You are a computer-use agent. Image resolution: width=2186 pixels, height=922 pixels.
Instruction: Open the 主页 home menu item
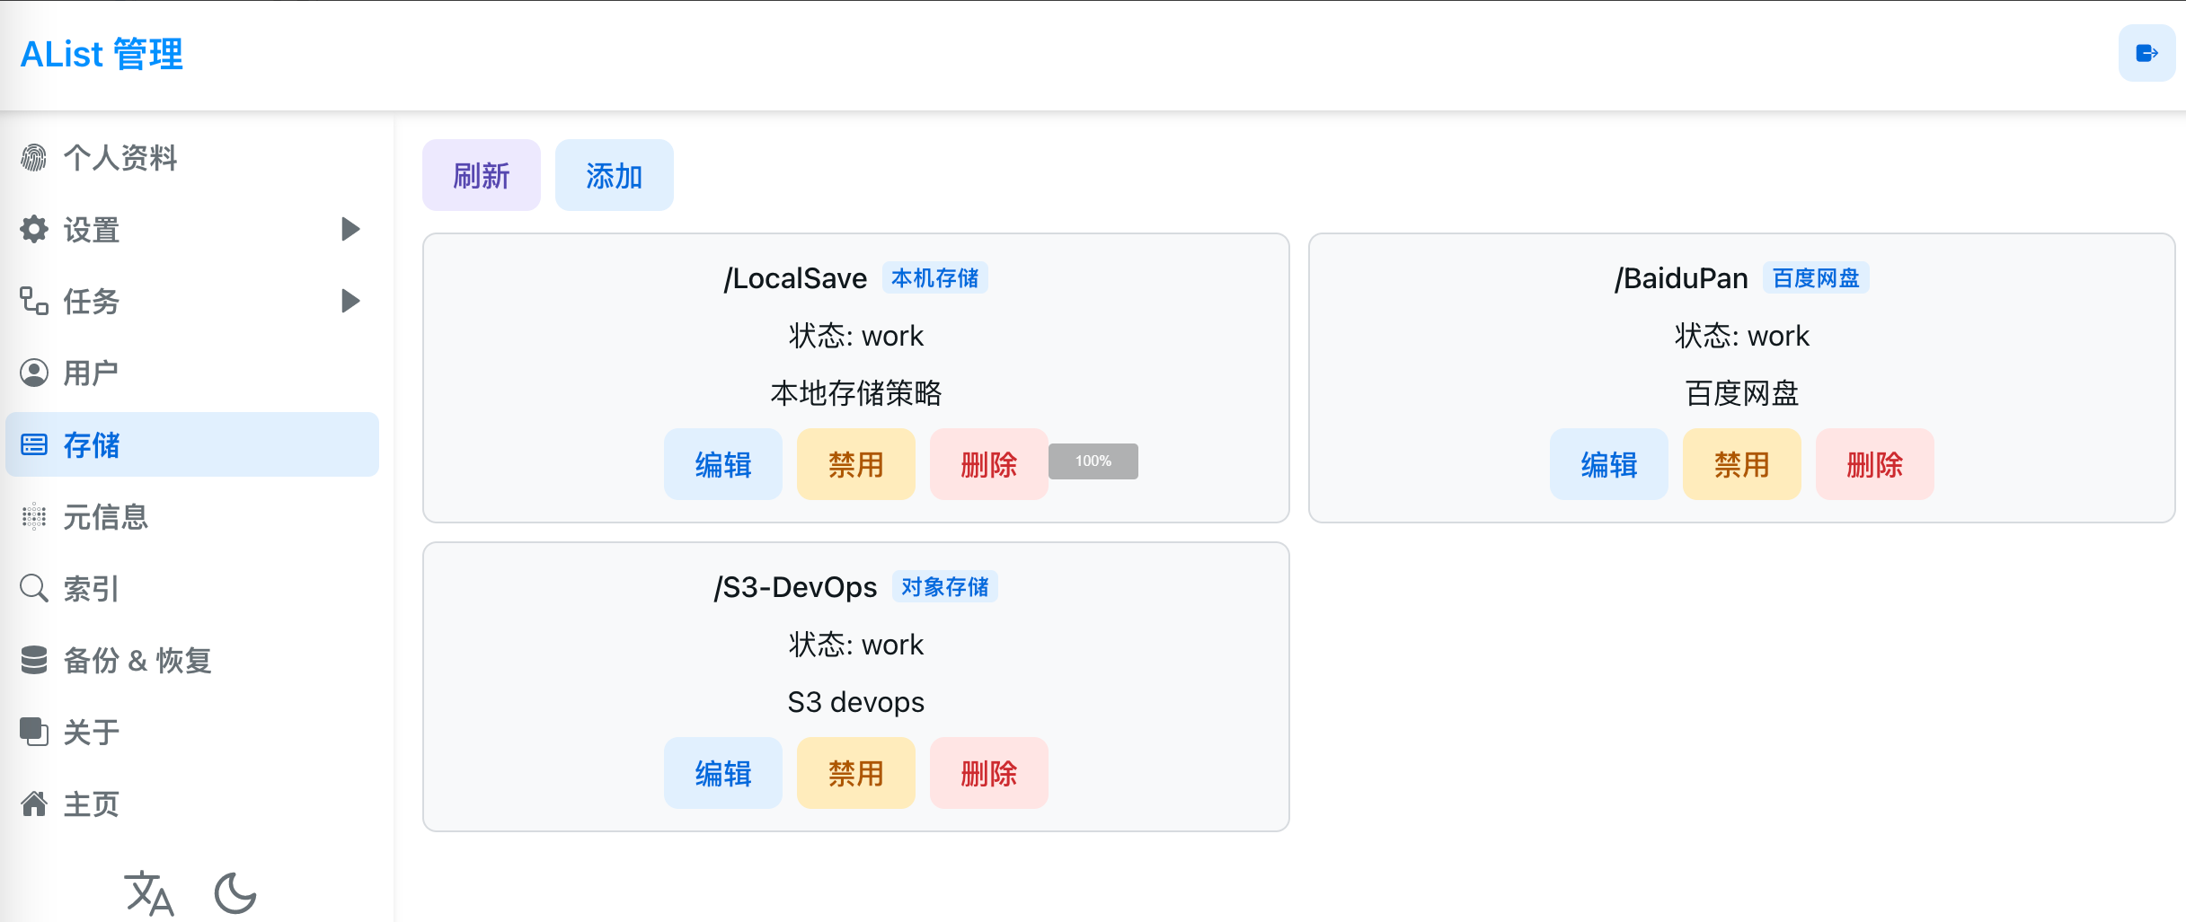point(91,804)
